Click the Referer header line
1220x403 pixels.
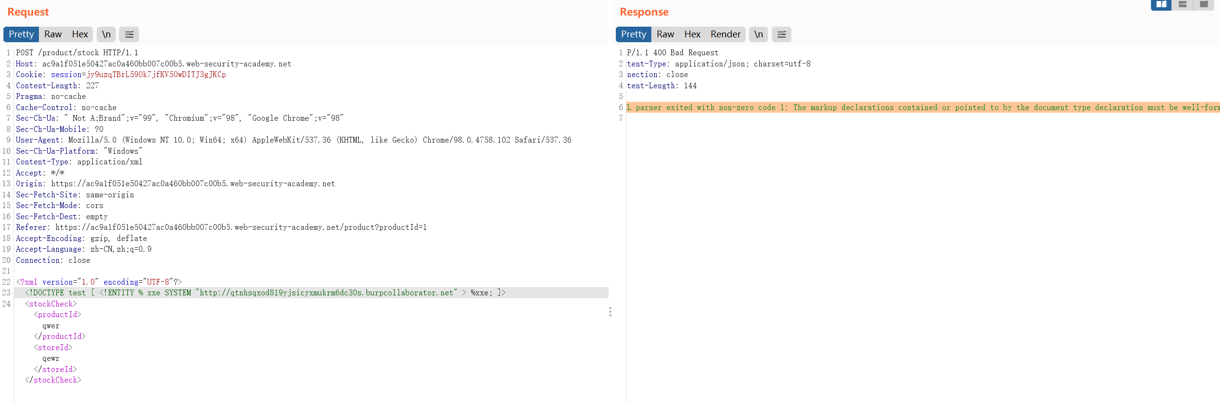[221, 227]
